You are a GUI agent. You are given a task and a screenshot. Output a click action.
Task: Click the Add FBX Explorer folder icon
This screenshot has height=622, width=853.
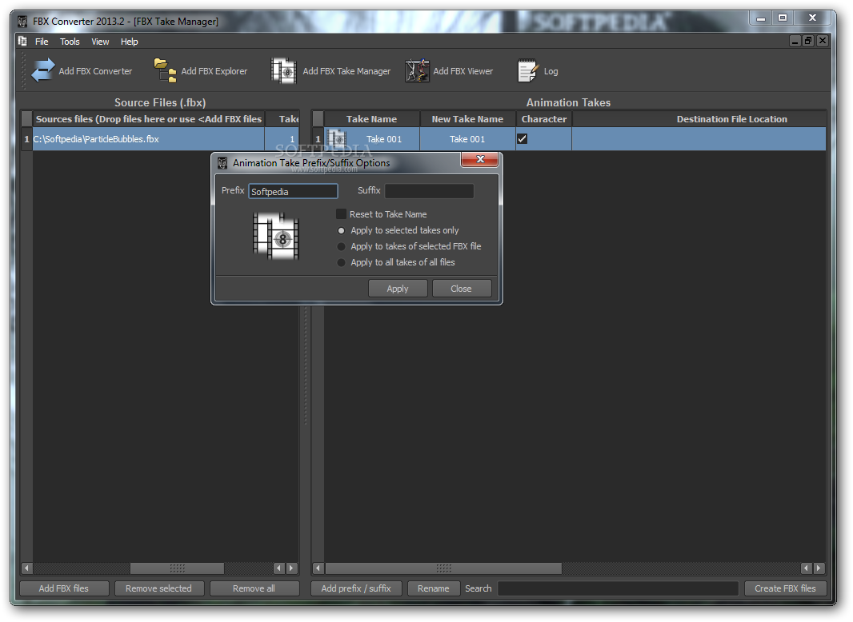click(165, 70)
